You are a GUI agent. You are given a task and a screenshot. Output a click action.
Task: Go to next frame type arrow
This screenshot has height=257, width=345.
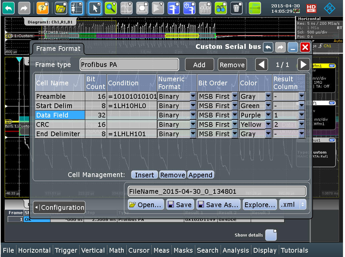click(x=304, y=65)
